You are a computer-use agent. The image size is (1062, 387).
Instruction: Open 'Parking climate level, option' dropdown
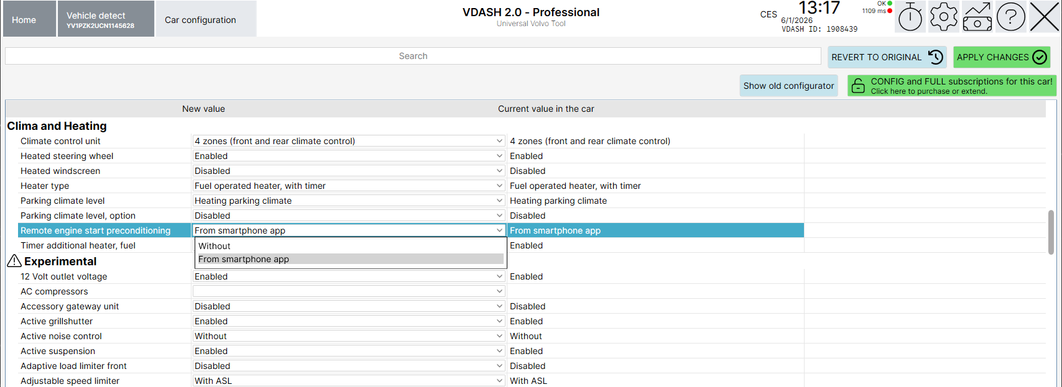click(348, 216)
